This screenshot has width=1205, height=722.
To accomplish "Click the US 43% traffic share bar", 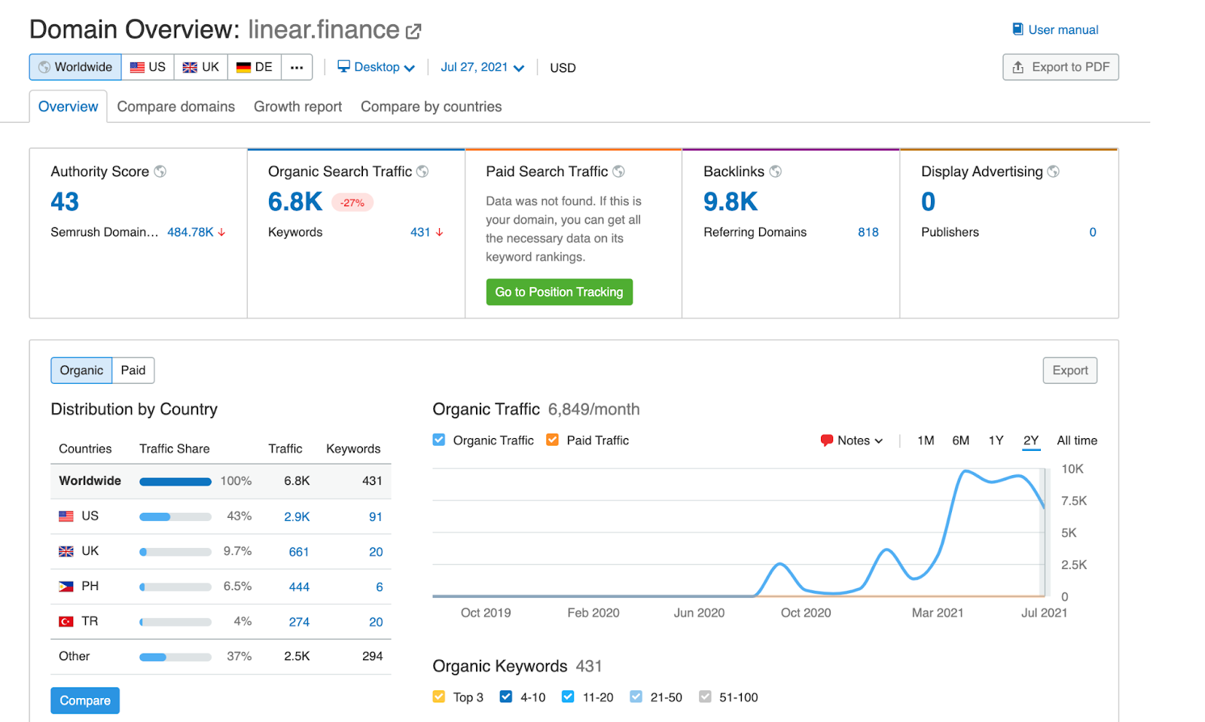I will click(175, 516).
